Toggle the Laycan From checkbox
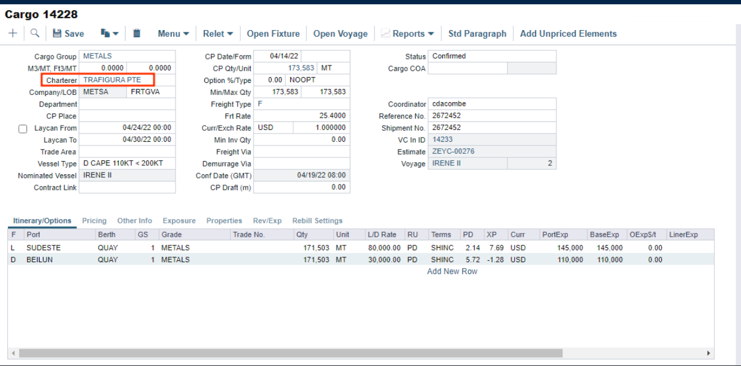 23,129
